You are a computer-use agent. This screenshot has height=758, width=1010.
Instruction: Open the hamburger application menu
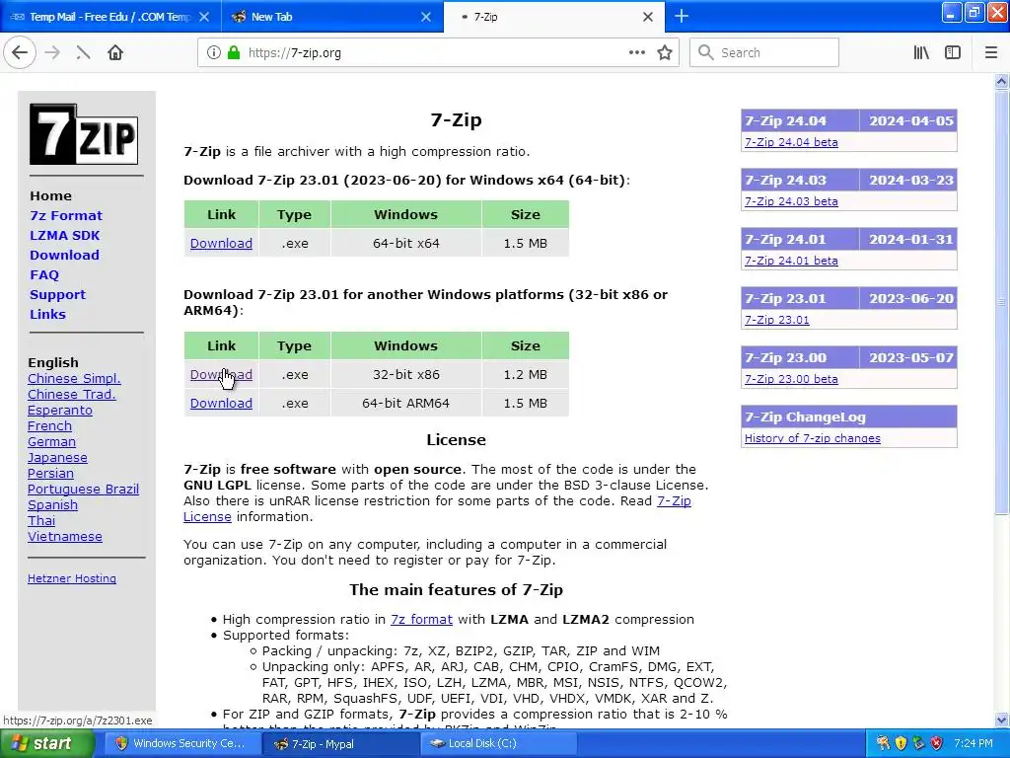(991, 53)
